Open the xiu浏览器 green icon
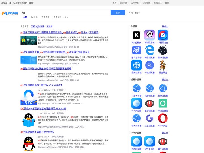 click(x=163, y=103)
